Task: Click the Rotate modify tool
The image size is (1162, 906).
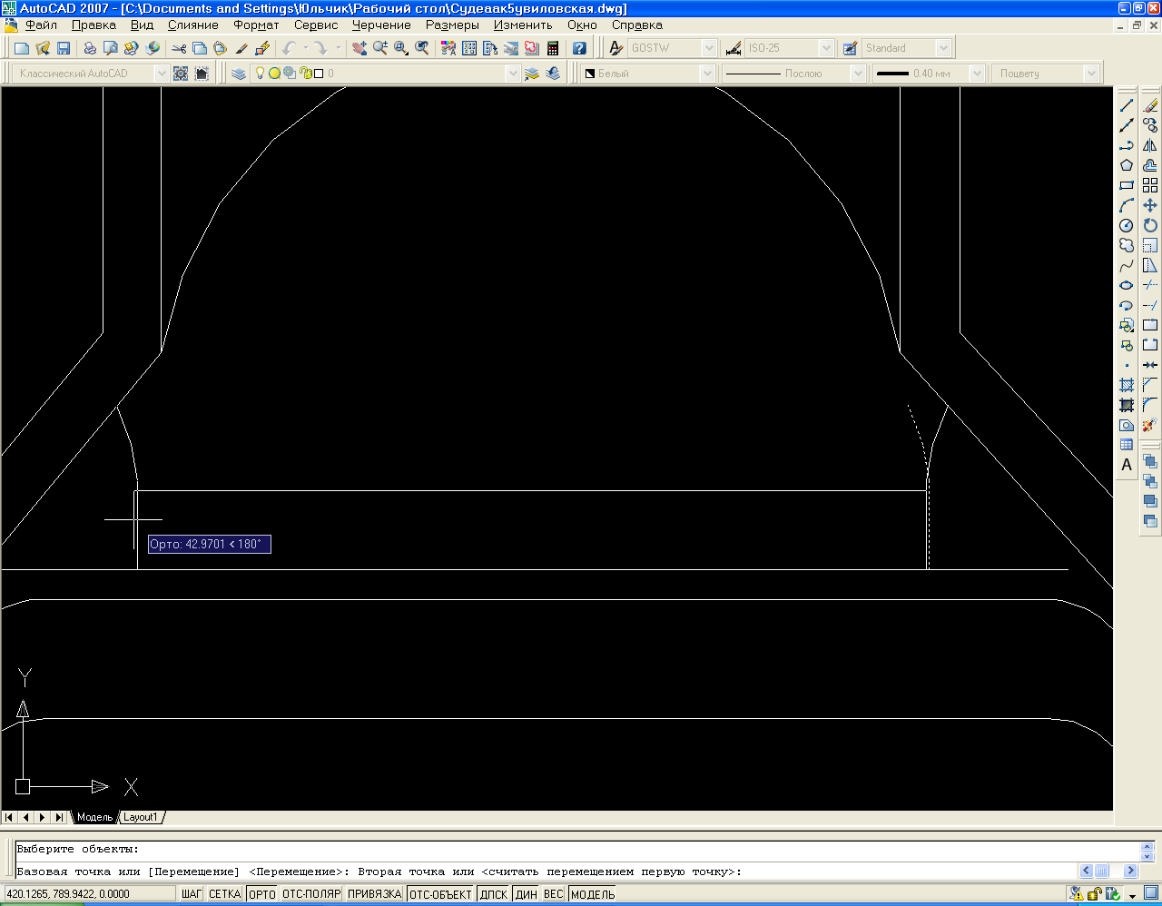Action: (1150, 225)
